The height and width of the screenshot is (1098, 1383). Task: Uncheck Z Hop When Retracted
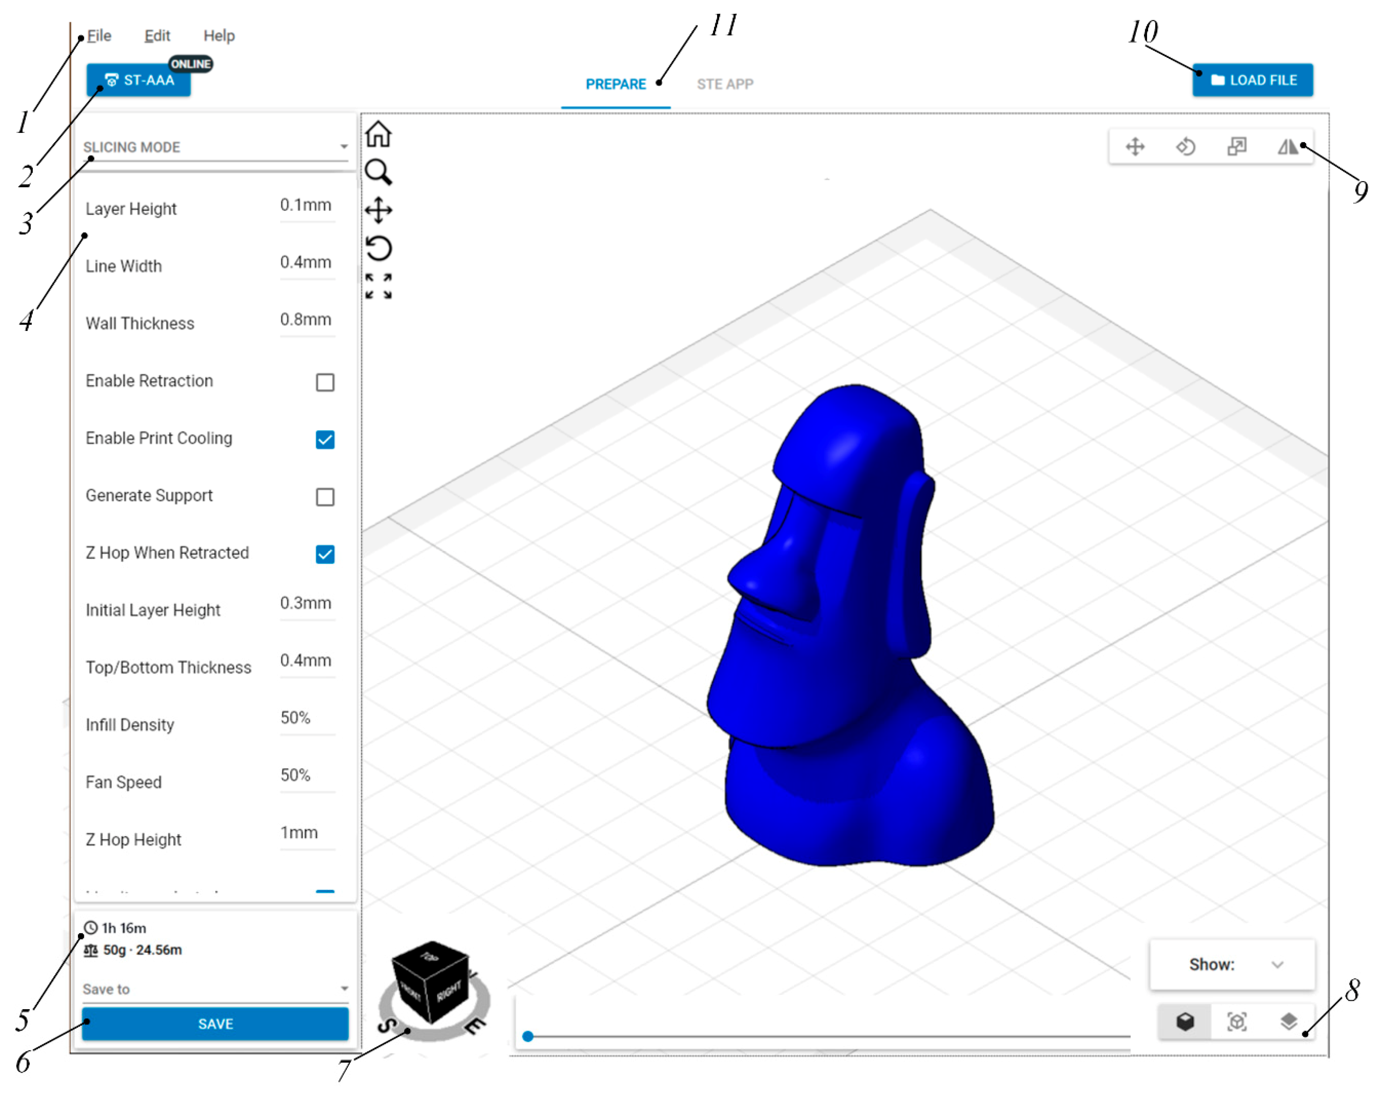pos(324,554)
